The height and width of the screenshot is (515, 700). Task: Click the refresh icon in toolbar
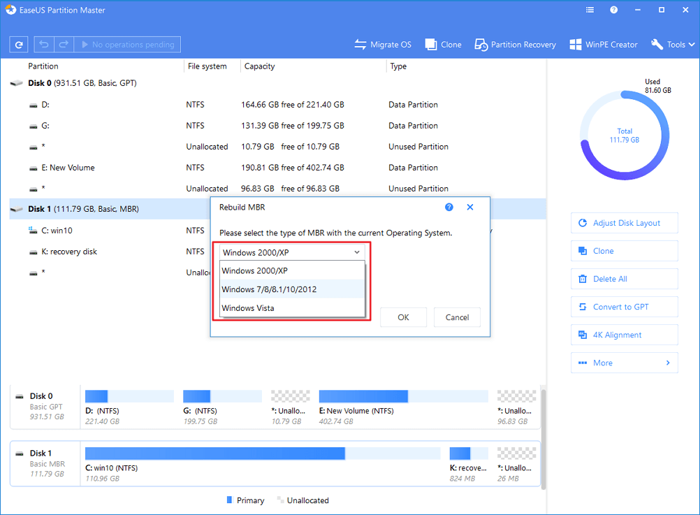coord(19,45)
